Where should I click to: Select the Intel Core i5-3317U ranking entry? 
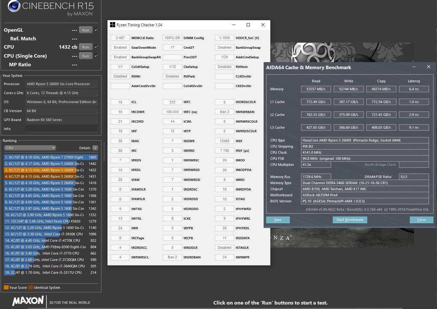pos(51,272)
